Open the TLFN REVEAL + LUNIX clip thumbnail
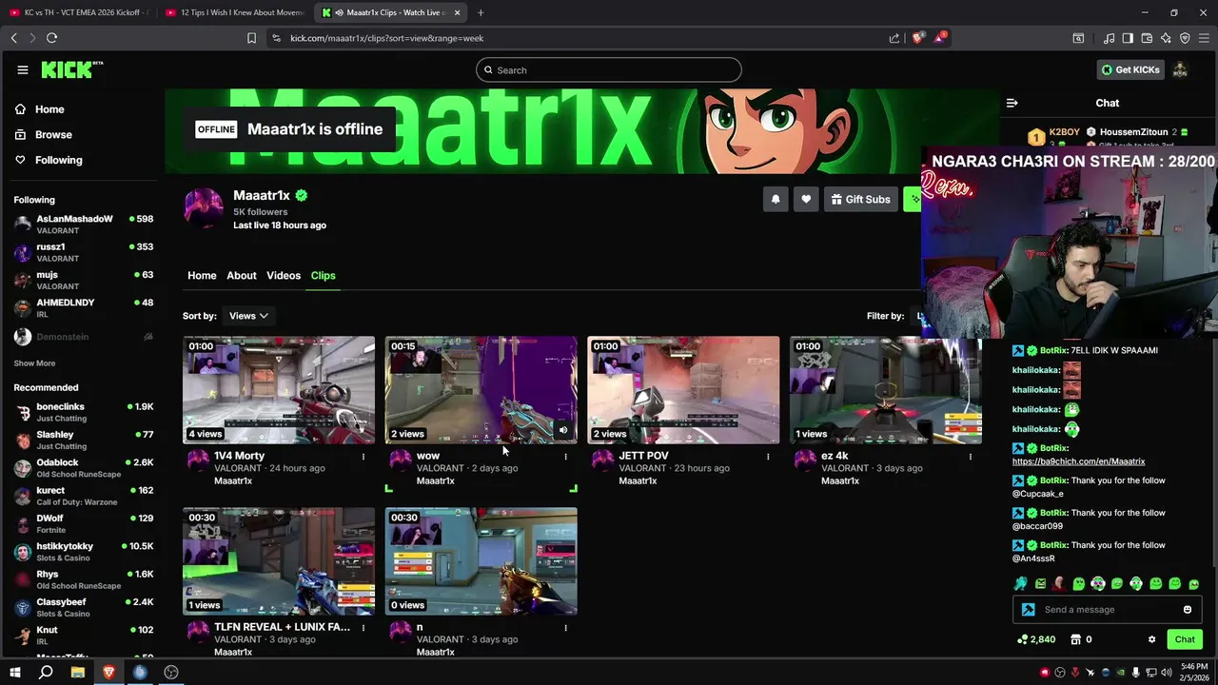 tap(279, 561)
